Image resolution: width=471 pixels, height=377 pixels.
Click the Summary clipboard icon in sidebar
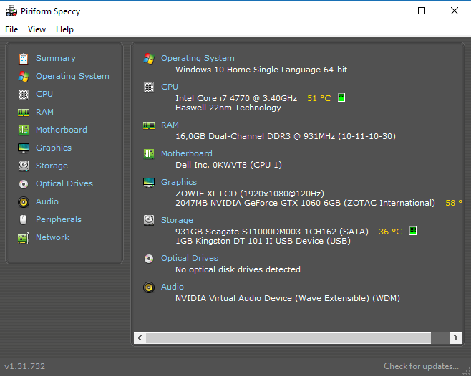coord(24,58)
